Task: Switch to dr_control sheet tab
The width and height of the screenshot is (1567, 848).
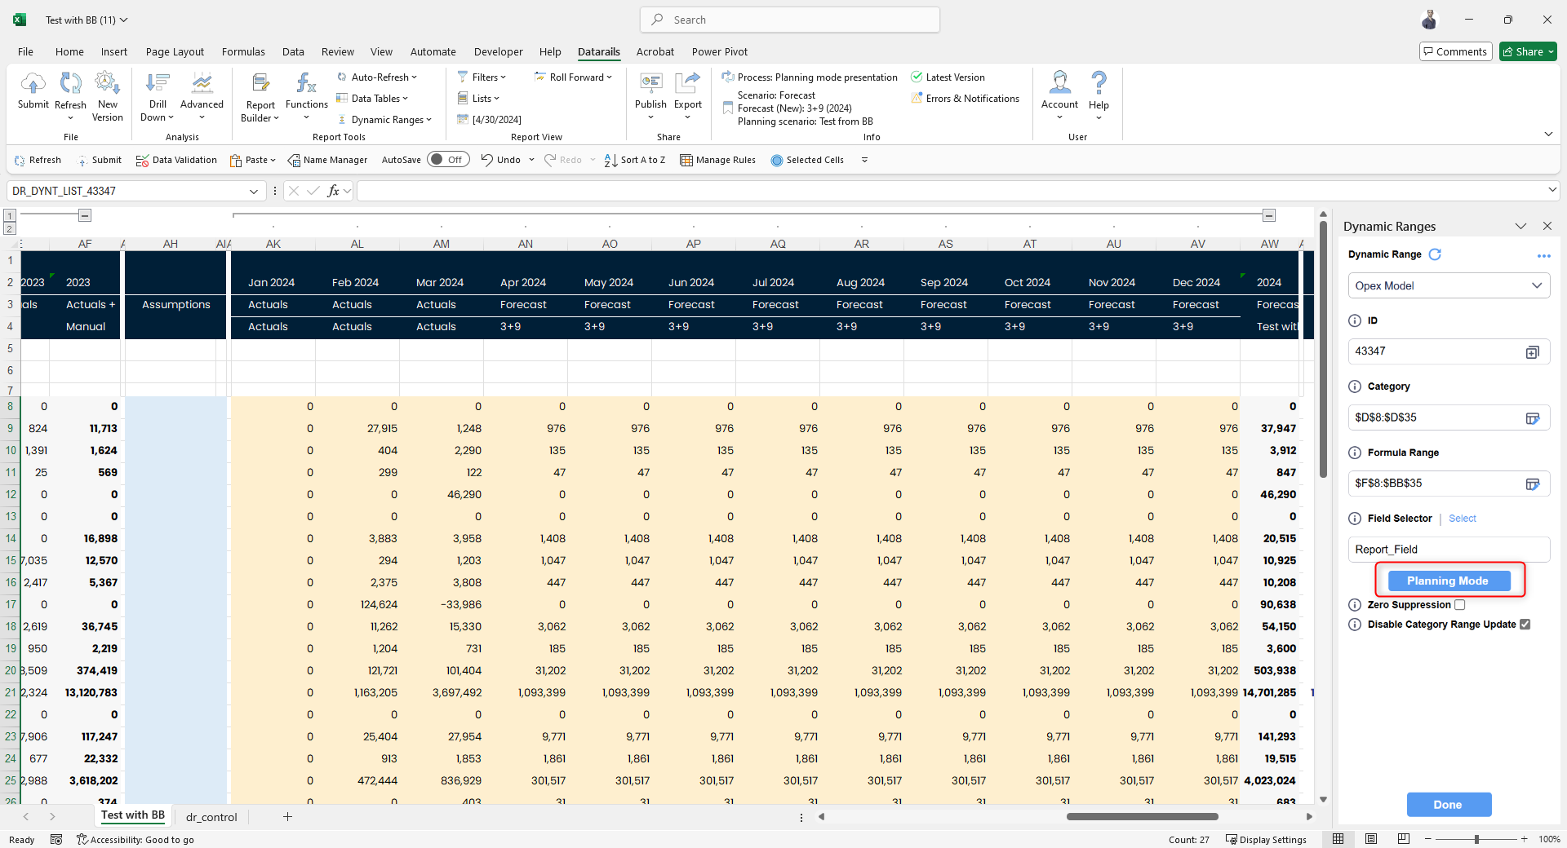Action: tap(211, 817)
